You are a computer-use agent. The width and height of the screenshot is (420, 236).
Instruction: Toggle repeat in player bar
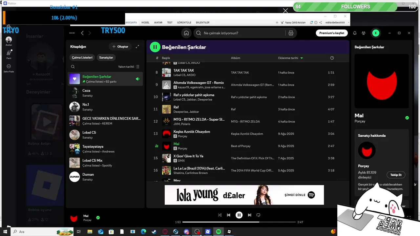click(x=258, y=215)
